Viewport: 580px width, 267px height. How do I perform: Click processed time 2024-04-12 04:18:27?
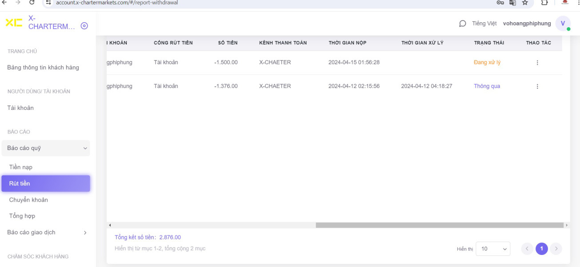(x=427, y=86)
